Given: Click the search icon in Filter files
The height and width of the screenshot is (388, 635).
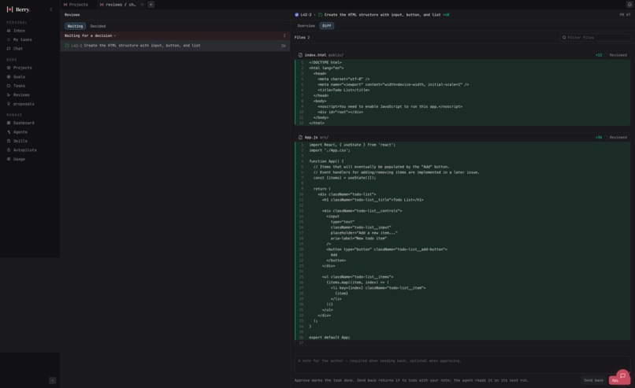Looking at the screenshot, I should point(564,38).
